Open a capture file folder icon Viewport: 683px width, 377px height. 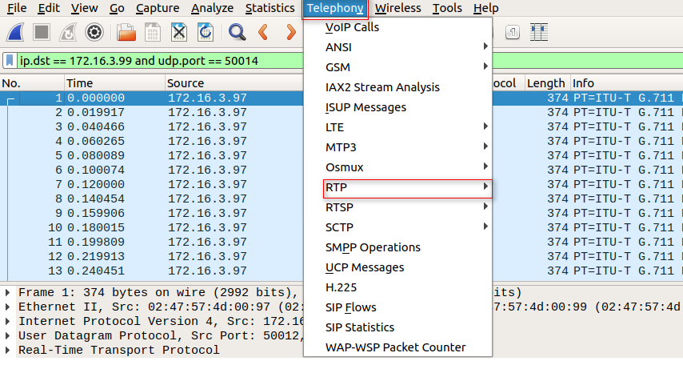click(126, 32)
